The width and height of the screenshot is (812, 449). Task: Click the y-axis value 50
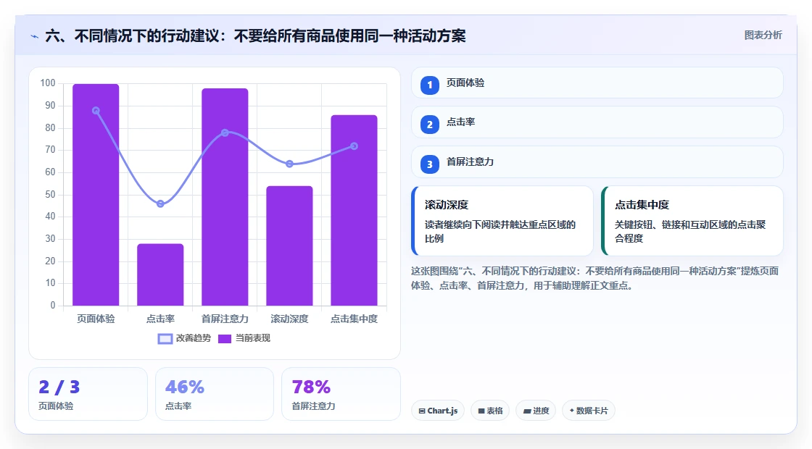pyautogui.click(x=50, y=195)
